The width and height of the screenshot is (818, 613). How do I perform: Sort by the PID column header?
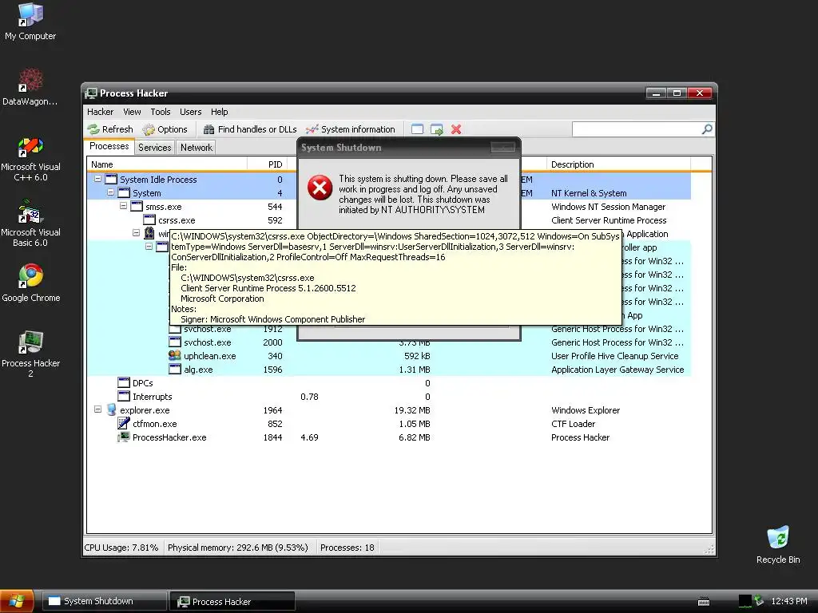tap(266, 164)
